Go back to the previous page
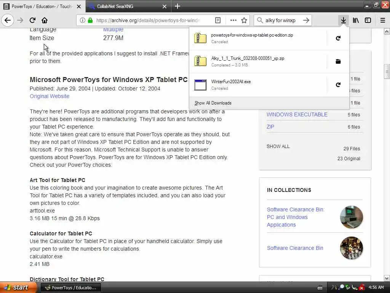This screenshot has height=293, width=390. pyautogui.click(x=8, y=20)
